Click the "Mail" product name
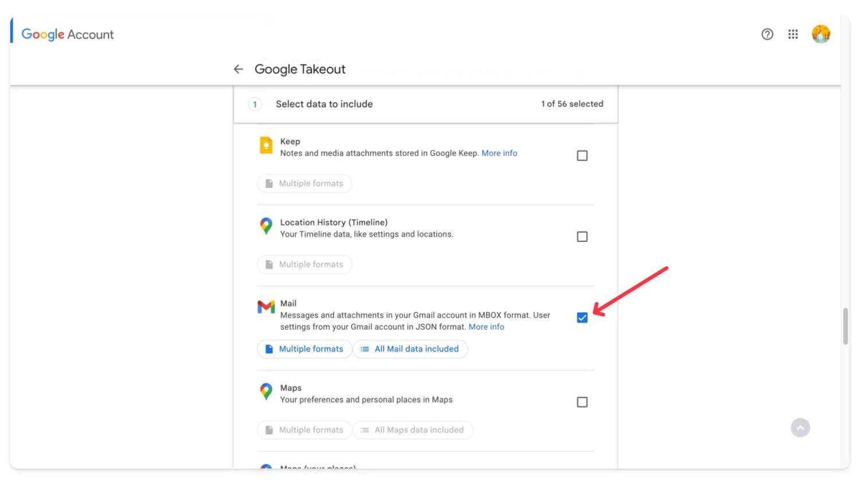860x484 pixels. coord(288,303)
